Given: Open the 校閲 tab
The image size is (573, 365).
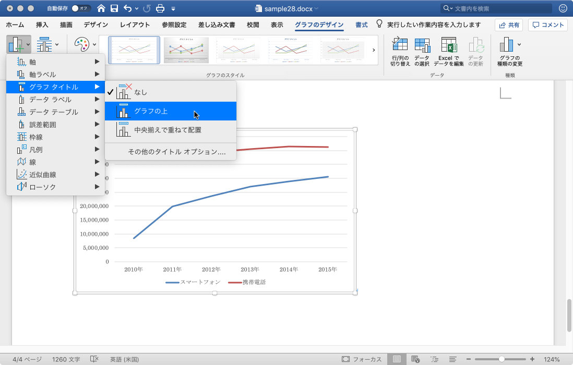Looking at the screenshot, I should [x=253, y=25].
